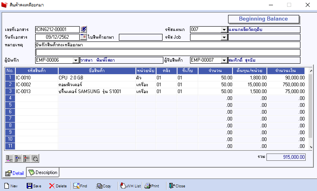Screen dimensions: 317x191
Task: Open the calendar date picker icon
Action: [83, 37]
